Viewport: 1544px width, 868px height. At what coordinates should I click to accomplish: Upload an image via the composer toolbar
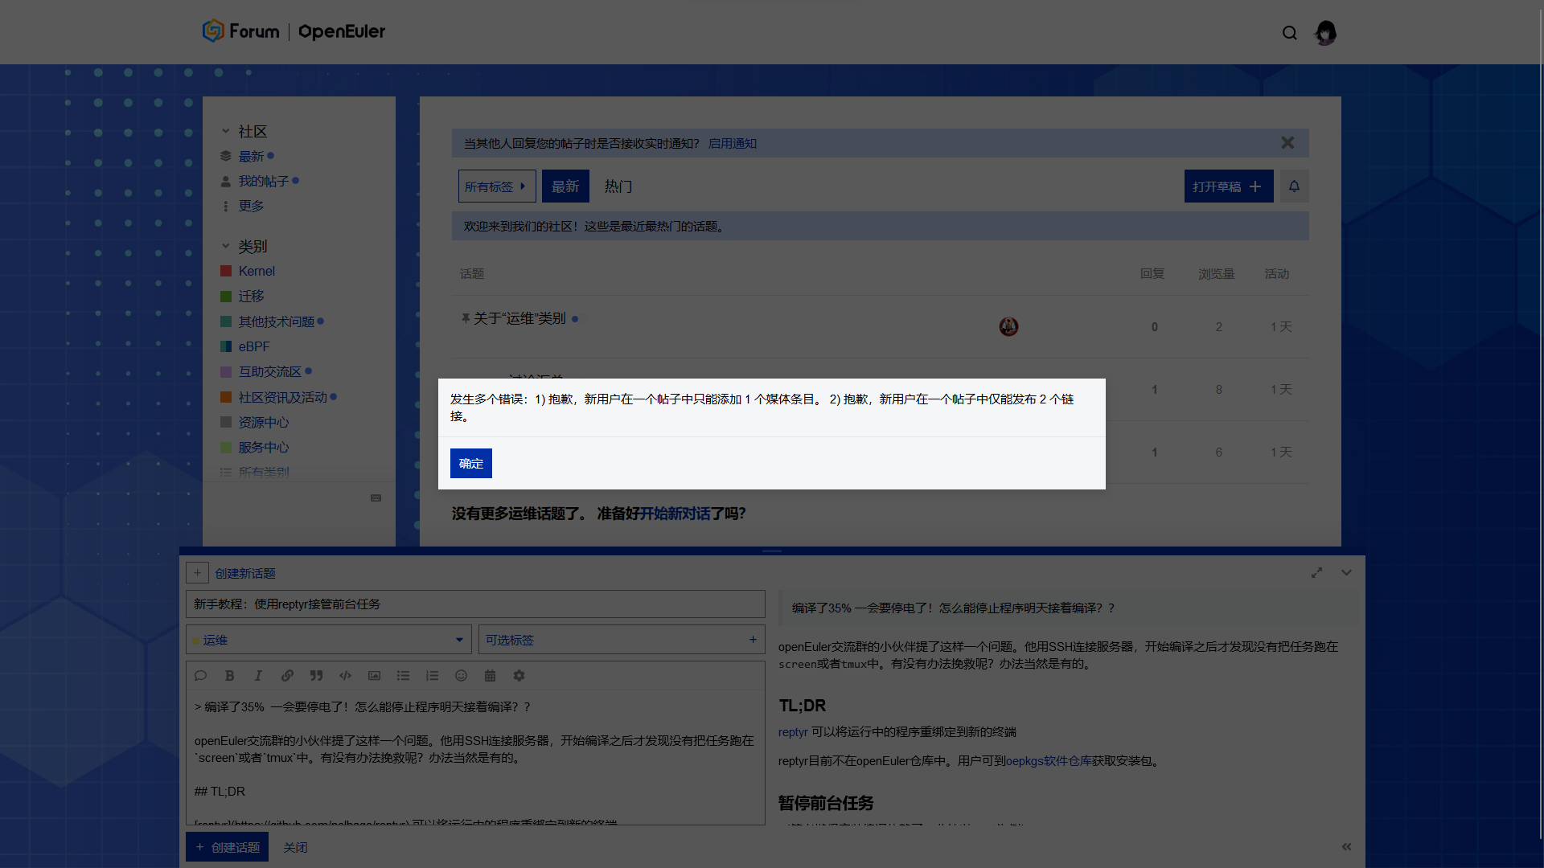click(374, 675)
